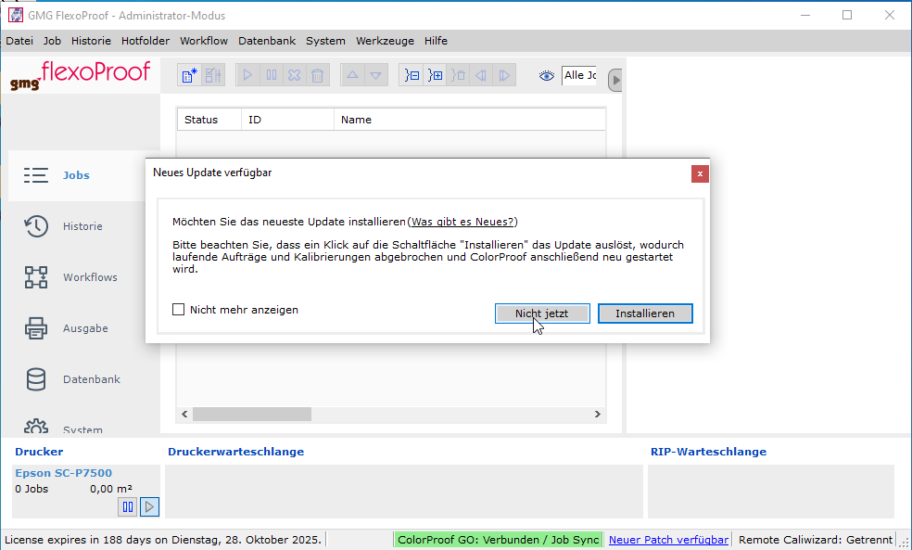This screenshot has height=550, width=912.
Task: Collapse all groups toolbar icon
Action: pos(412,75)
